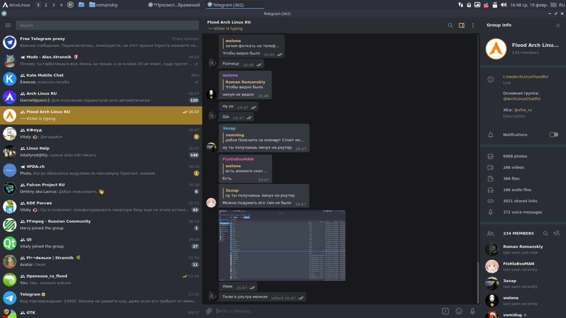Toggle the group Notifications switch

point(554,134)
